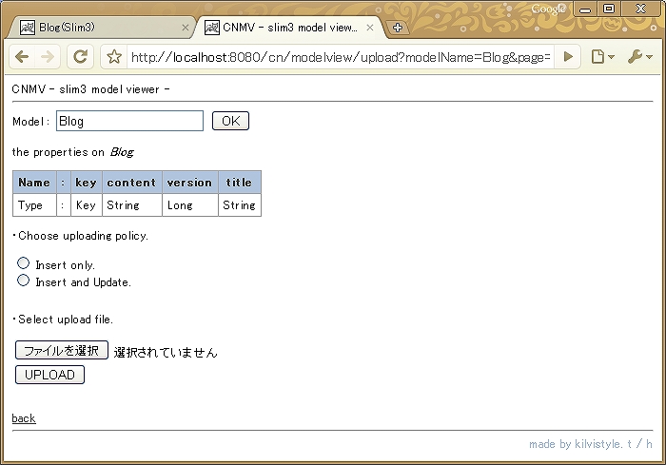Viewport: 666px width, 465px height.
Task: Click the italic Blog model name text
Action: pos(123,152)
